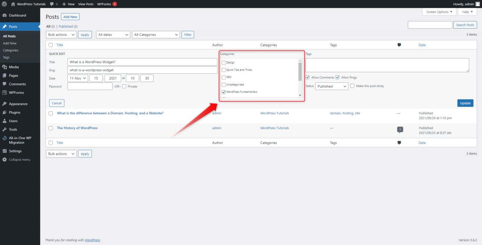Open the WPForms notification badge
This screenshot has width=482, height=245.
coord(115,4)
